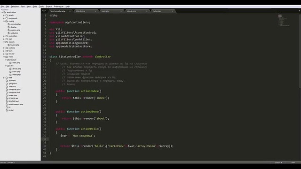
Task: Expand the web folder
Action: (x=4, y=77)
